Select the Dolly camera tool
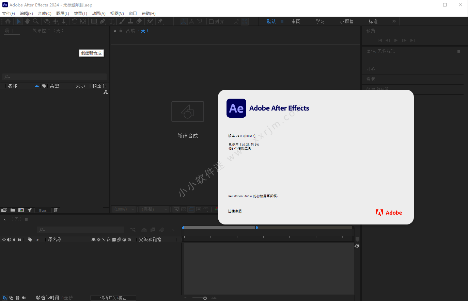 (64, 21)
